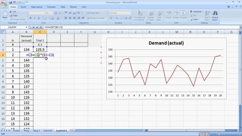Toggle Align Text Left

pyautogui.click(x=66, y=18)
